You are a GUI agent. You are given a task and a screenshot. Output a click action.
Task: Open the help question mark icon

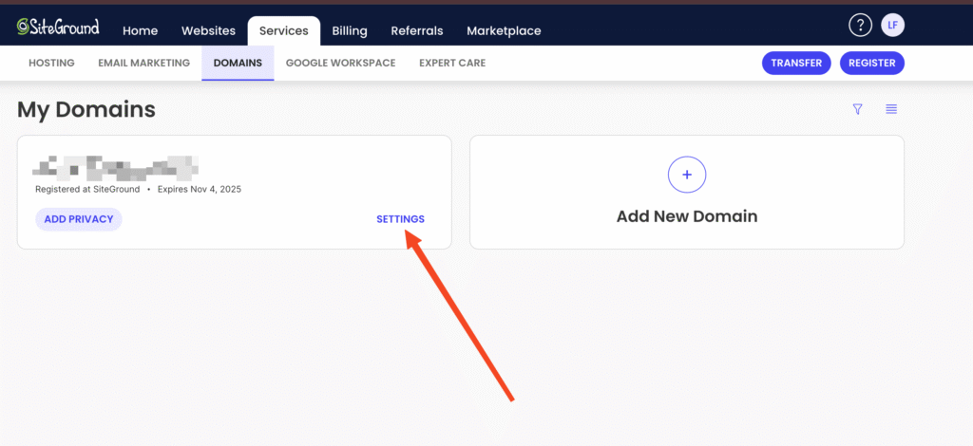click(859, 26)
